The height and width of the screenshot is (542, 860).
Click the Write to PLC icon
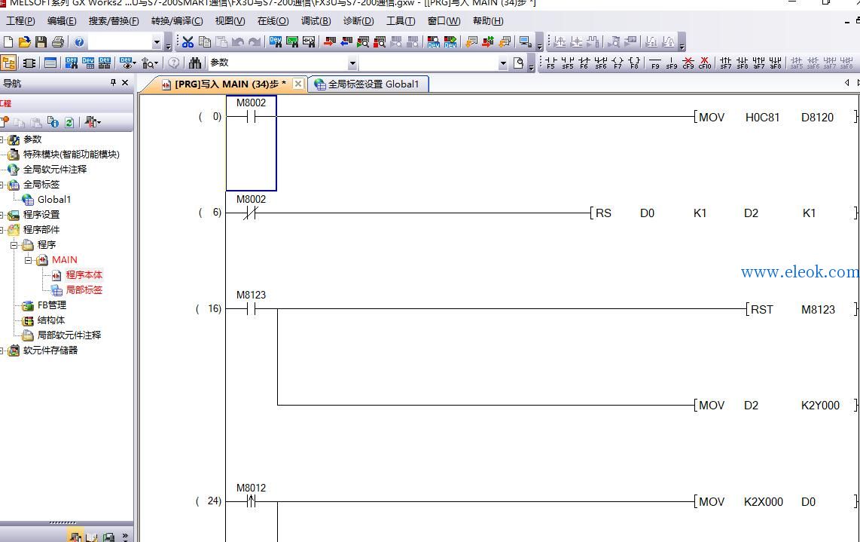[330, 41]
